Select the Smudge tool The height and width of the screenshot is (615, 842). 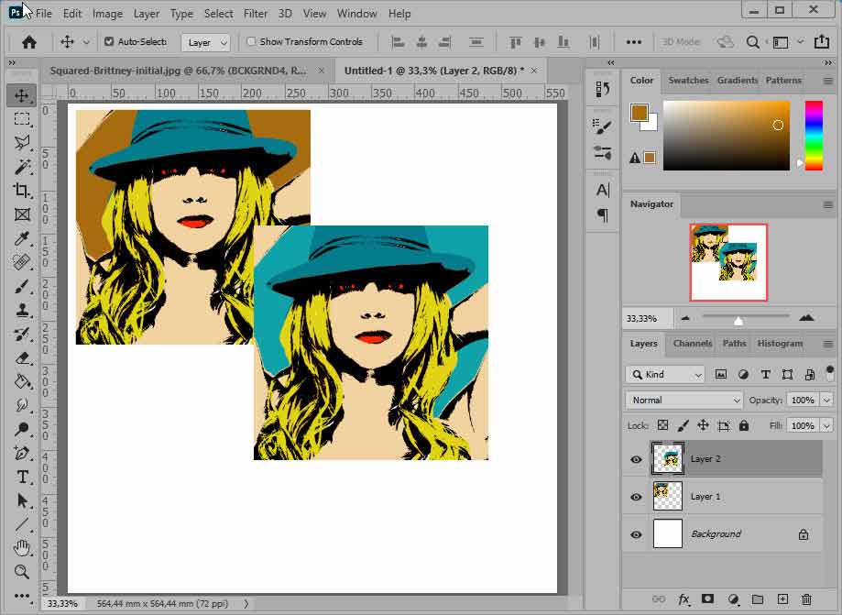[x=21, y=405]
